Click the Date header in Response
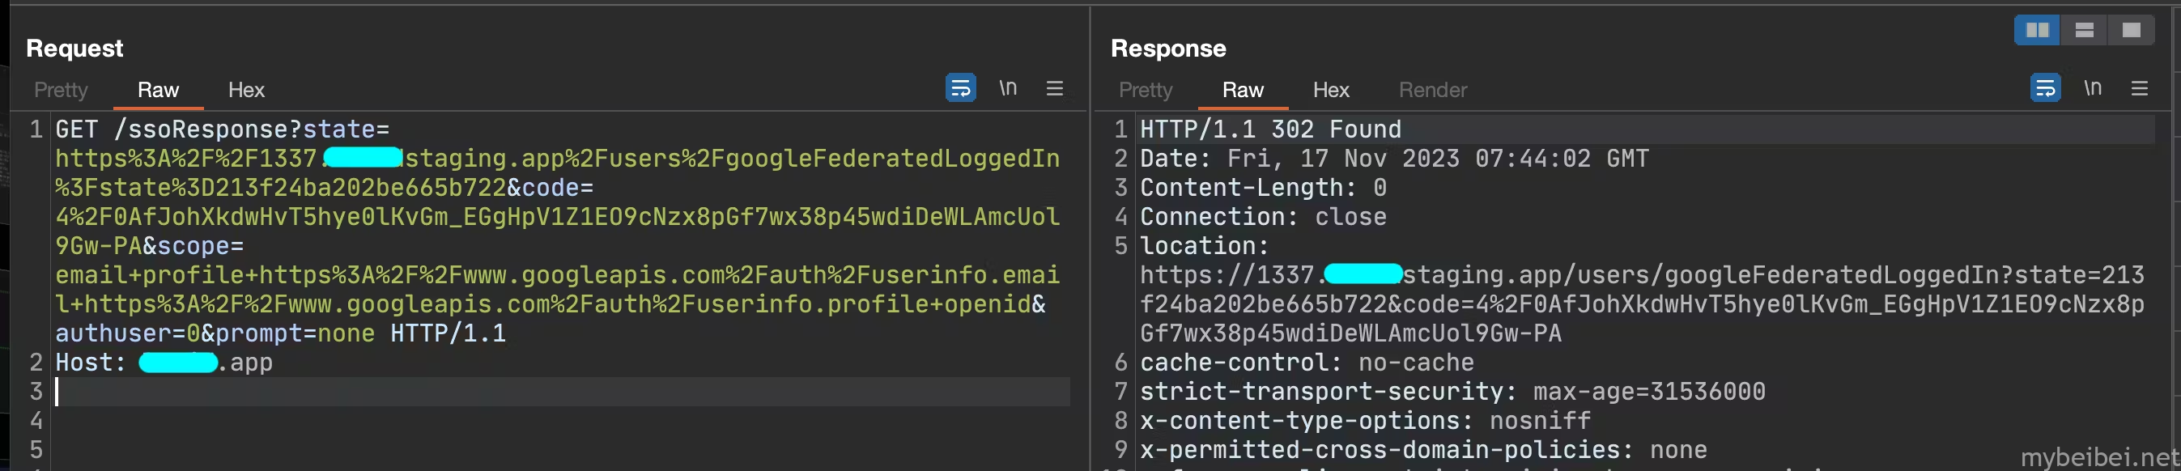This screenshot has width=2181, height=471. [x=1394, y=159]
